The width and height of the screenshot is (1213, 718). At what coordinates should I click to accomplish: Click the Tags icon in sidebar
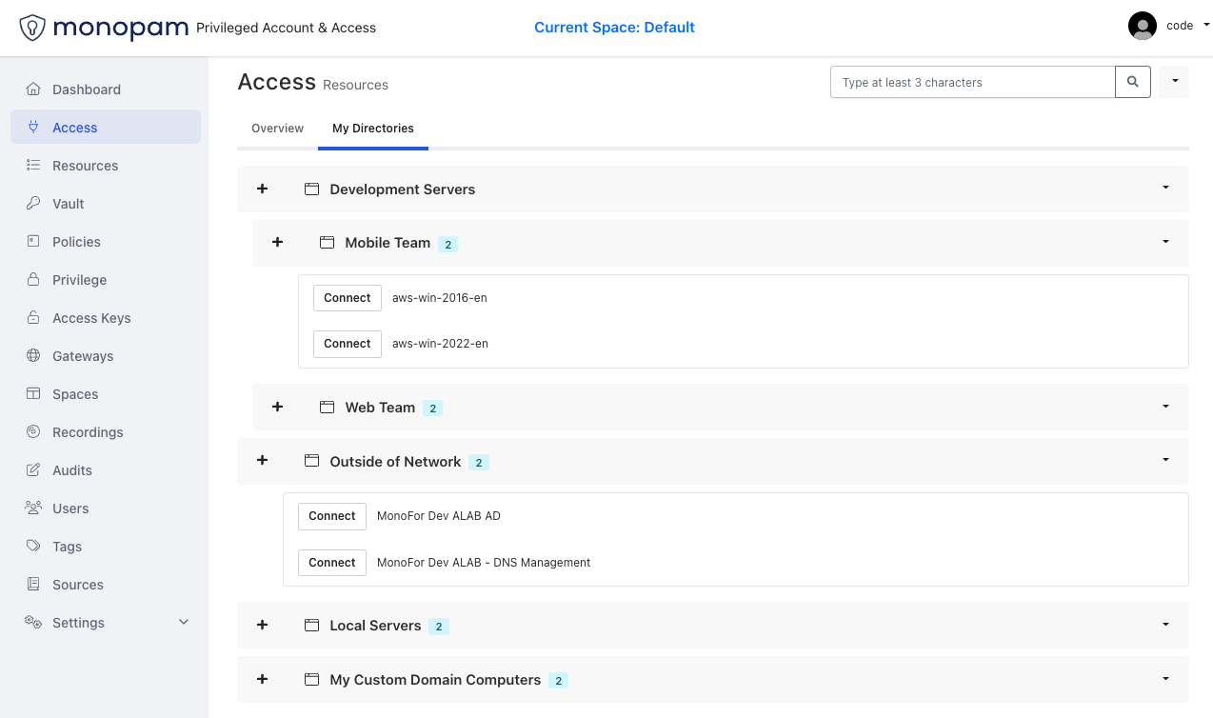coord(33,547)
